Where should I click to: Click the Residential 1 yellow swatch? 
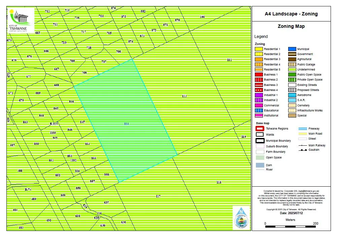(x=259, y=49)
